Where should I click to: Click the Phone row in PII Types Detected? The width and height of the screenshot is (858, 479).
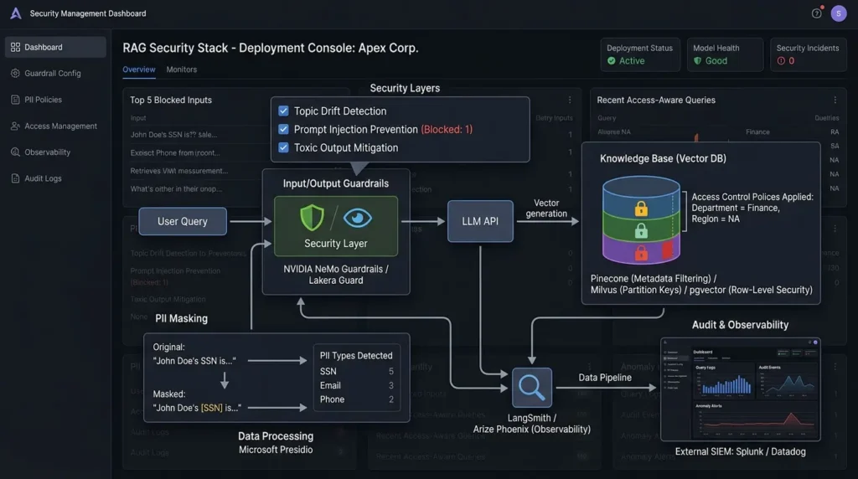(356, 399)
